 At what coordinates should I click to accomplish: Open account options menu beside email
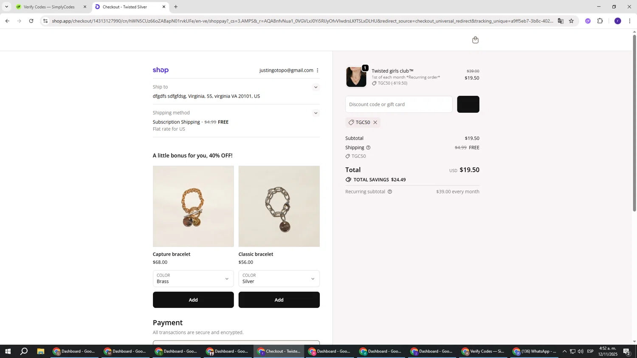coord(317,70)
